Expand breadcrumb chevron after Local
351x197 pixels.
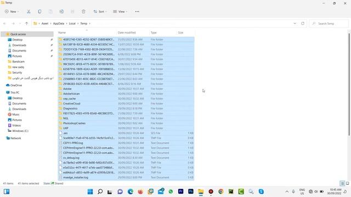[x=78, y=24]
